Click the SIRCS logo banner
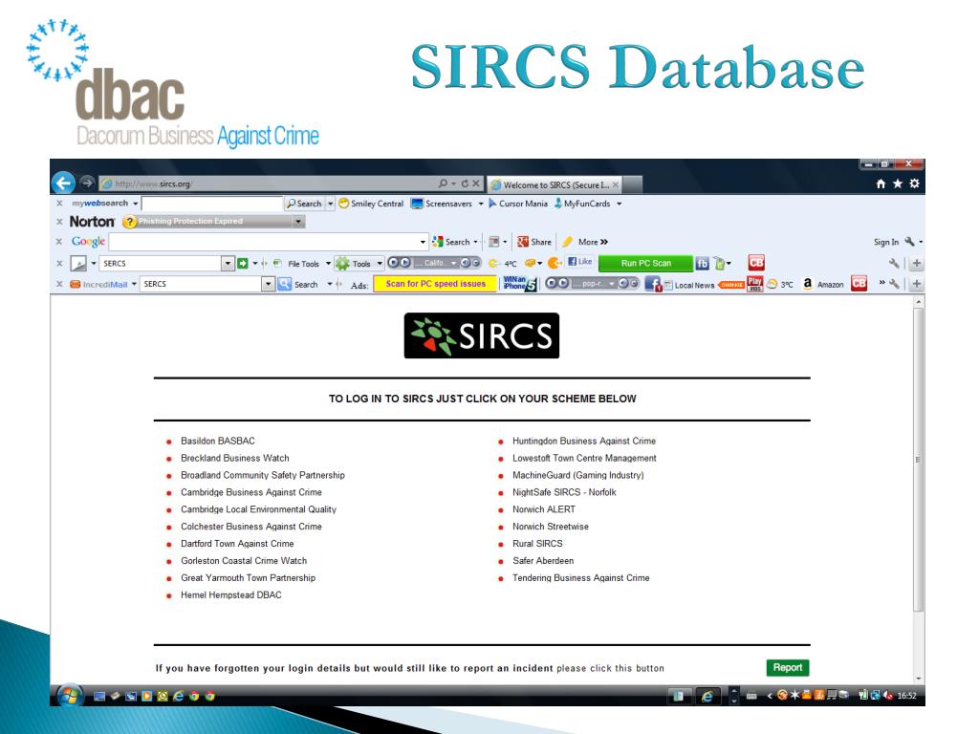 coord(482,335)
